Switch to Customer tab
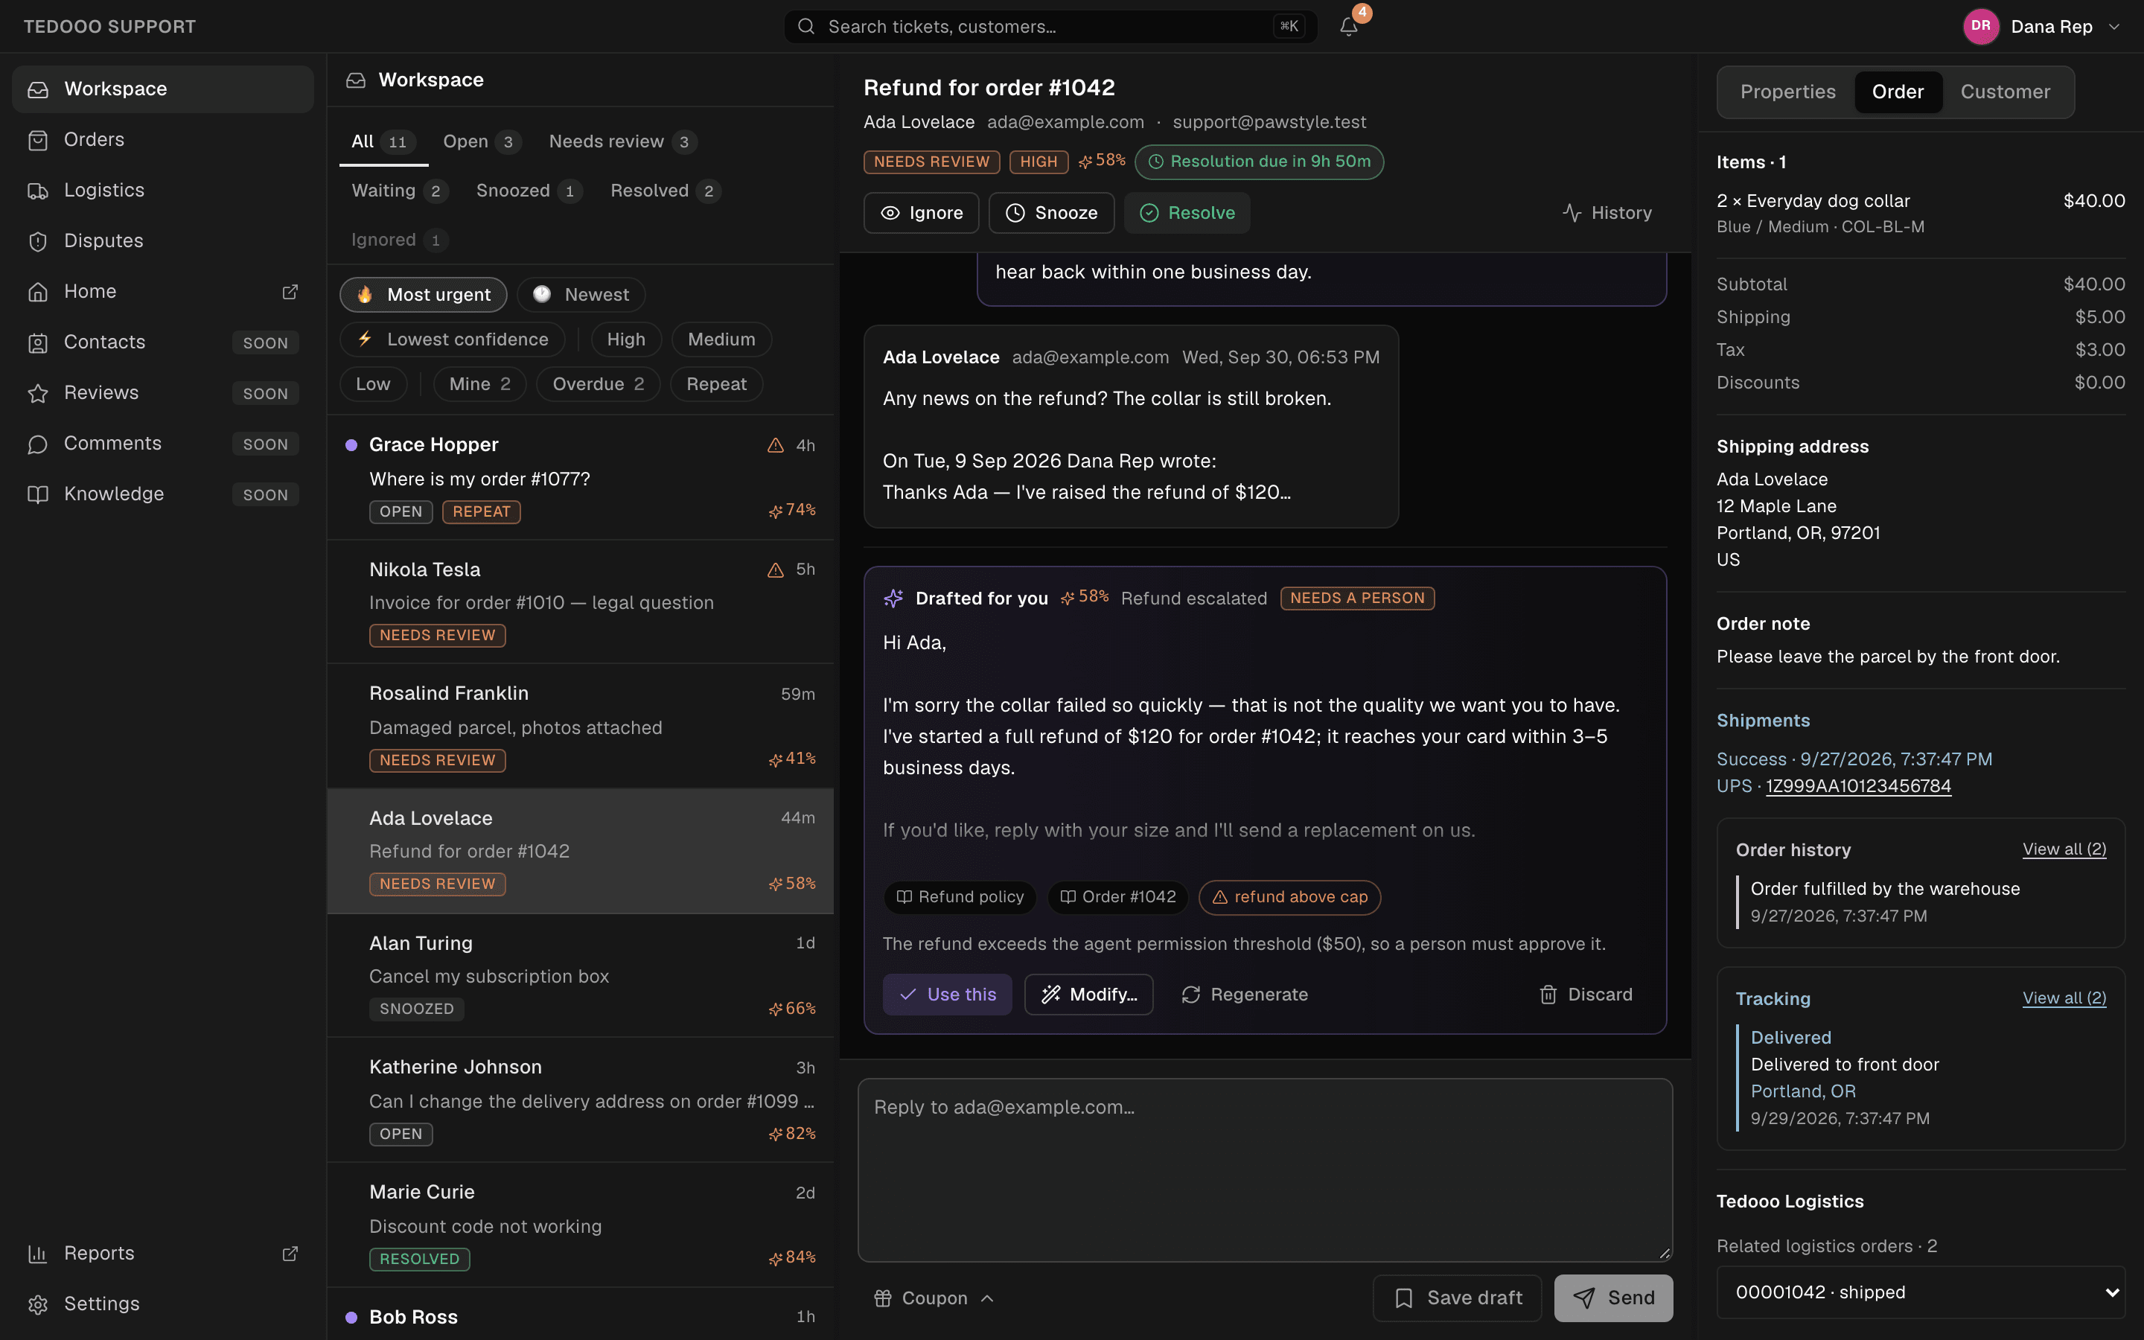 2005,92
